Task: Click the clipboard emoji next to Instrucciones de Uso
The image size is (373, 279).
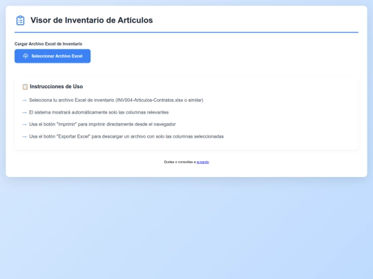Action: (x=25, y=87)
